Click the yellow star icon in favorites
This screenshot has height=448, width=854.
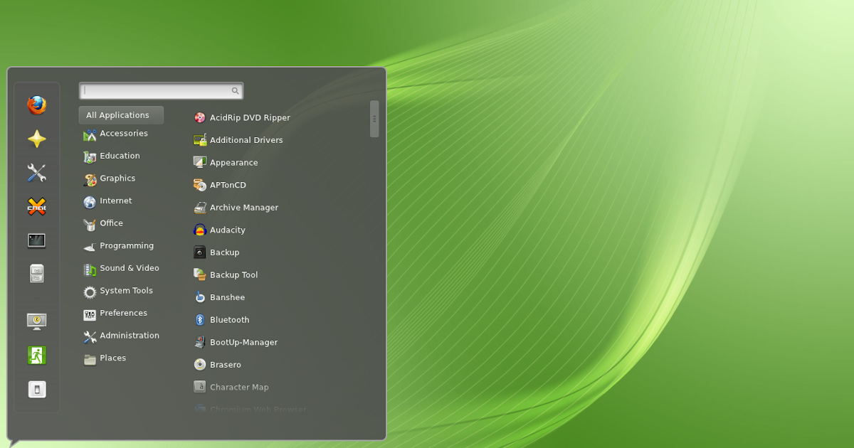pyautogui.click(x=37, y=139)
